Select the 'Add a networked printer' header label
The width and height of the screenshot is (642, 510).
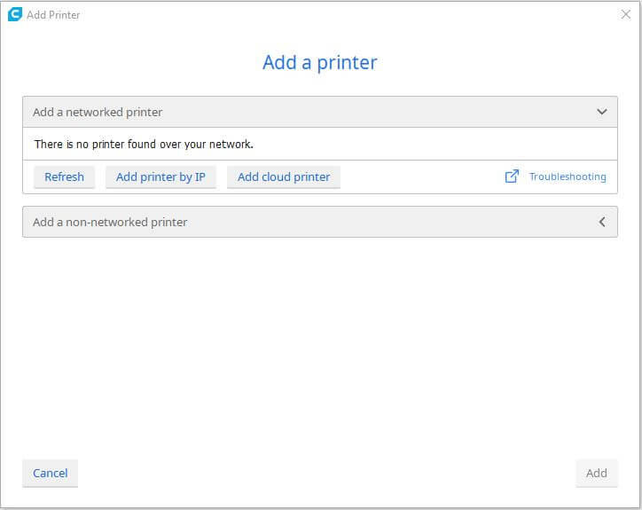click(98, 113)
